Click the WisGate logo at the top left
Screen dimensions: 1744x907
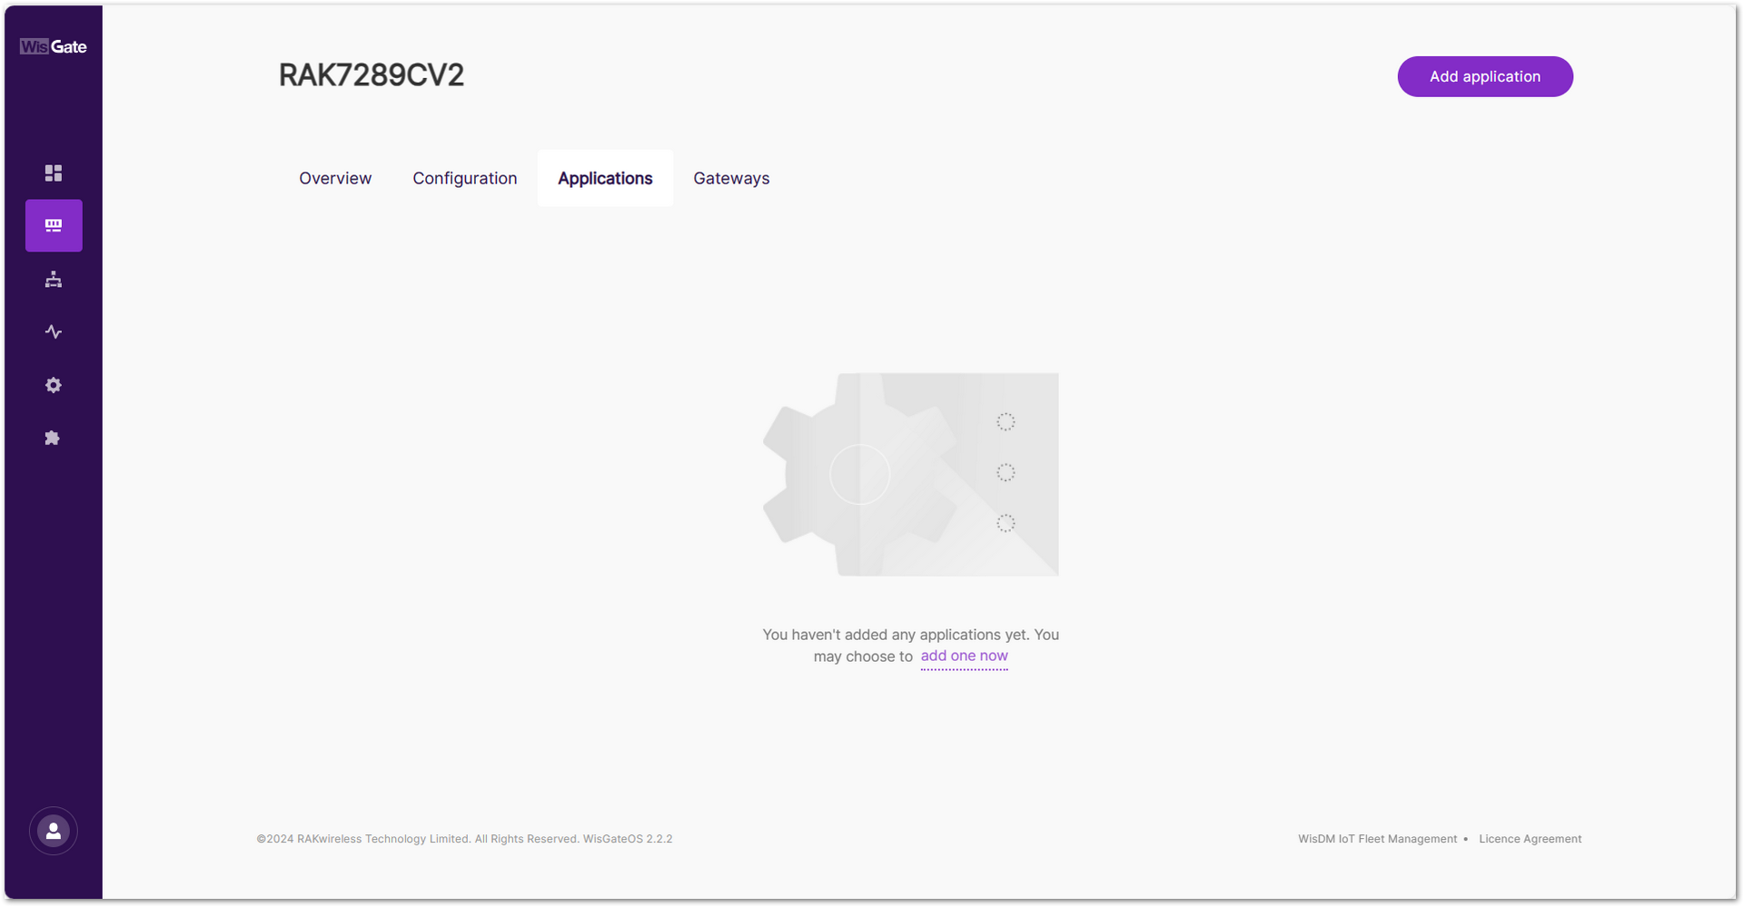coord(53,46)
